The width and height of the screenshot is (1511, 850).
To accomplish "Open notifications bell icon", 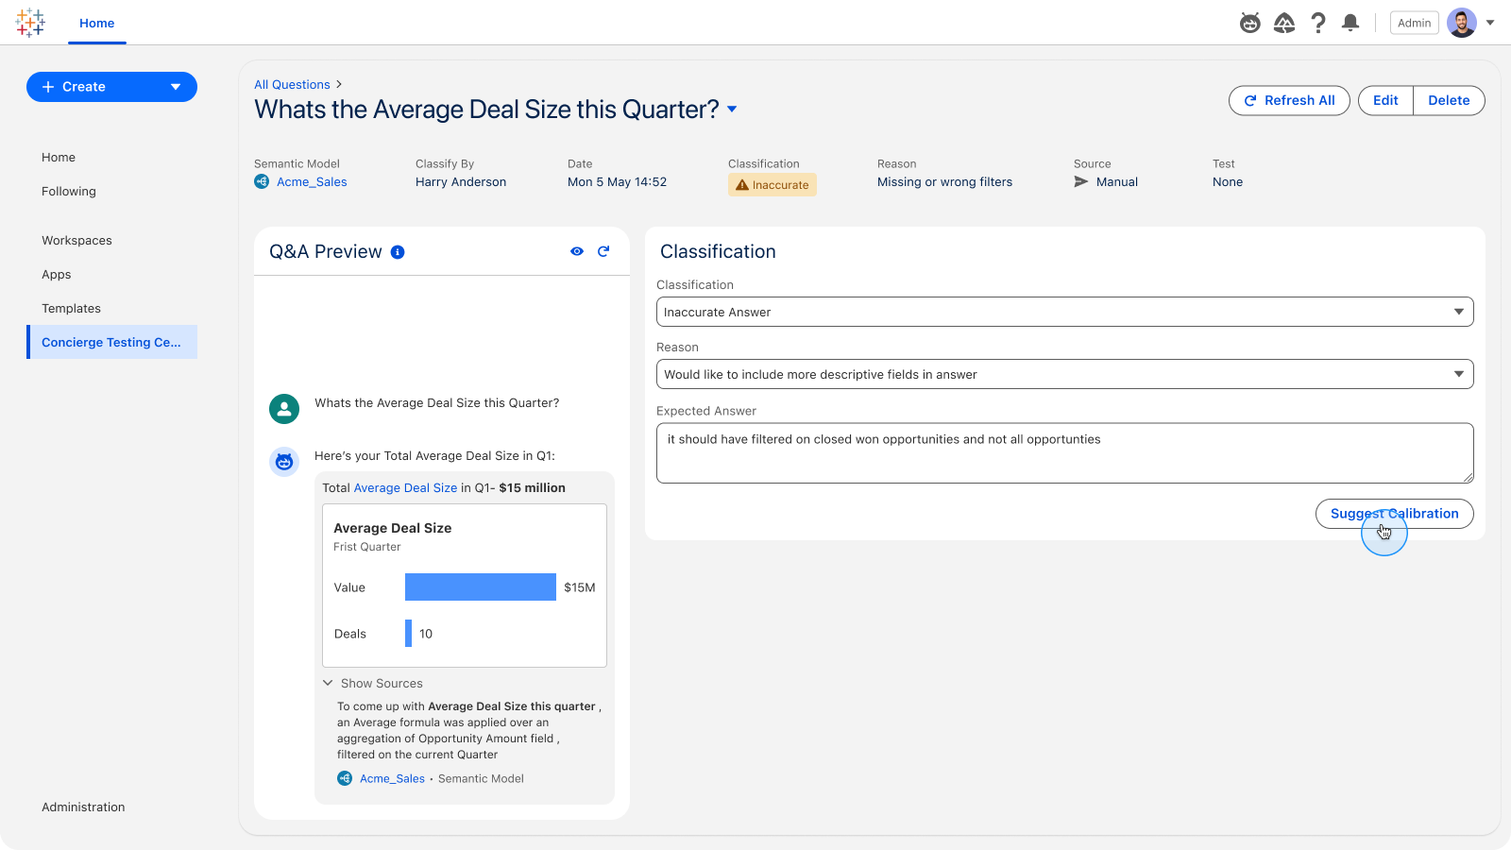I will click(x=1351, y=23).
